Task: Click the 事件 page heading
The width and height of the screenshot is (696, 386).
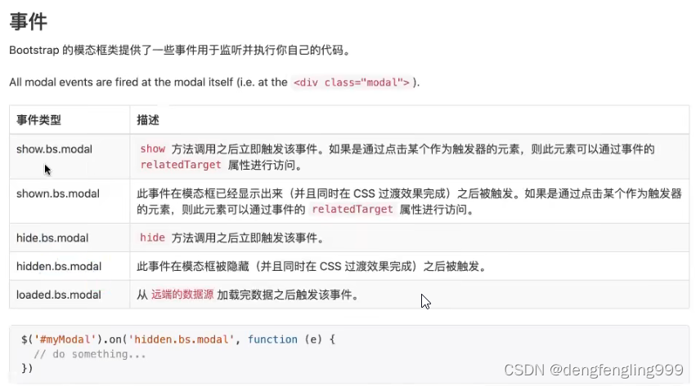Action: pos(29,21)
